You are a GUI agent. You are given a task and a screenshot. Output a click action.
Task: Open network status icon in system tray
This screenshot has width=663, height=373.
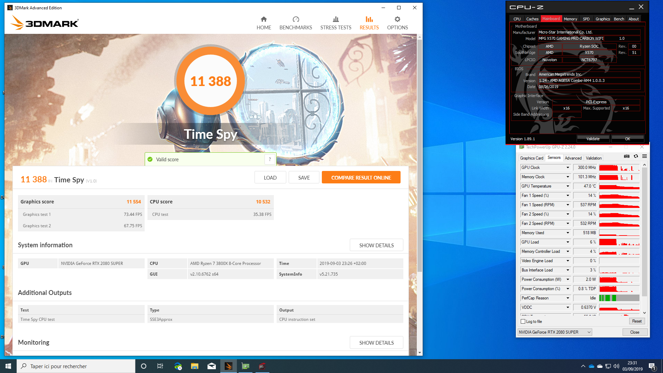(608, 366)
